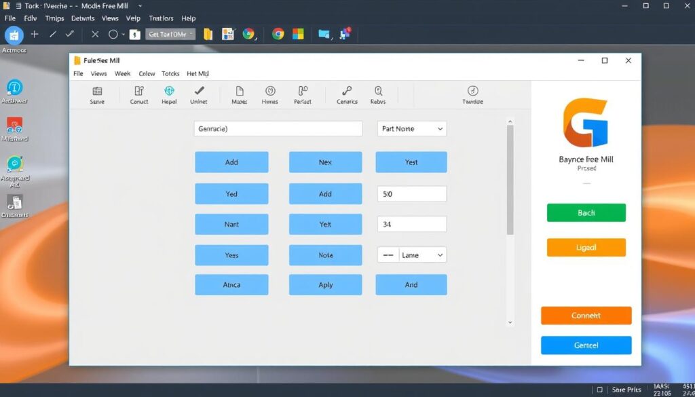This screenshot has width=695, height=397.
Task: Click the scrollbar down arrow
Action: coord(510,322)
